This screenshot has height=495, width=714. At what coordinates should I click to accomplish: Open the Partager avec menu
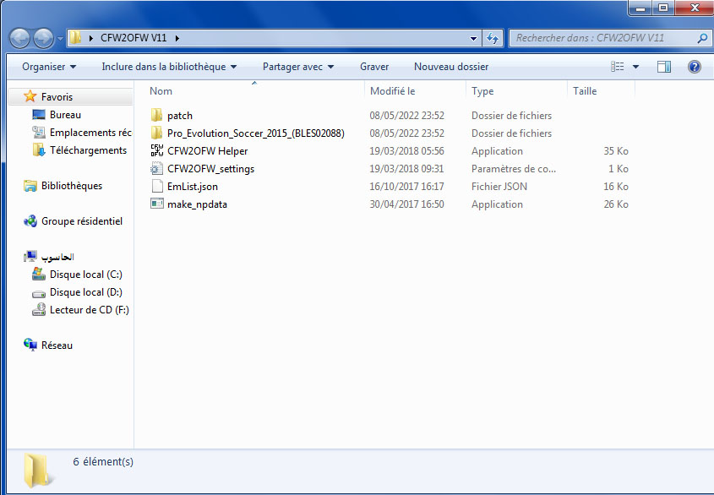(298, 67)
